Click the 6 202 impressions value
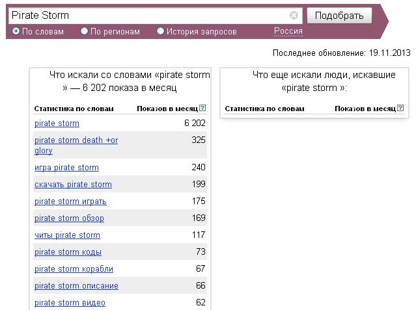Viewport: 416px width, 310px height. 195,123
